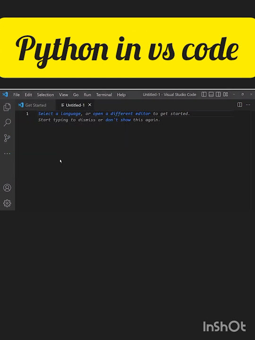Open the View menu

coord(64,95)
